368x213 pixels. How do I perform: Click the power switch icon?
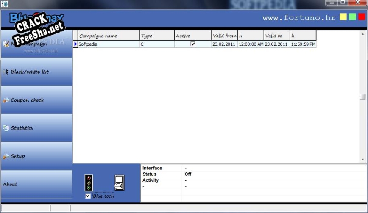pyautogui.click(x=119, y=183)
